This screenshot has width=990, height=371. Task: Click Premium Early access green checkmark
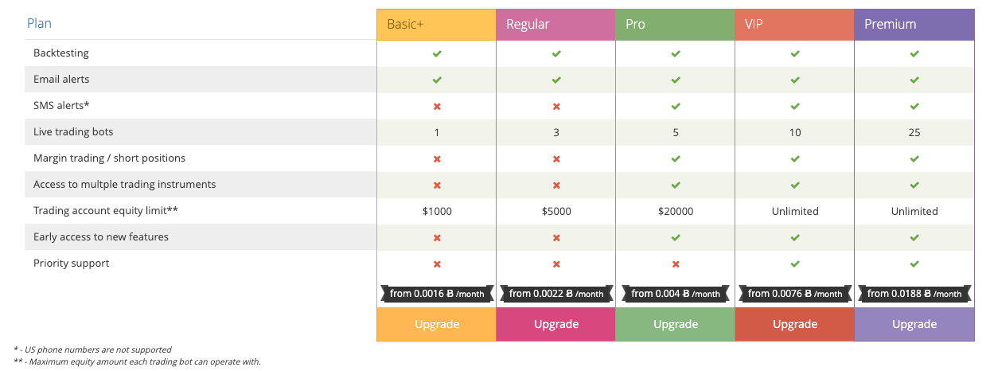914,237
